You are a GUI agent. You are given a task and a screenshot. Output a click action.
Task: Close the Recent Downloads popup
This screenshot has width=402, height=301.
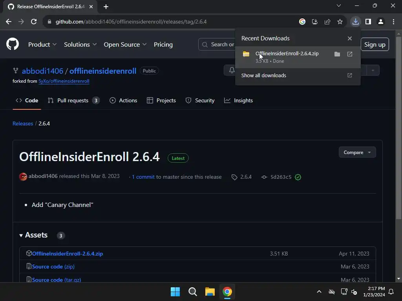(350, 38)
